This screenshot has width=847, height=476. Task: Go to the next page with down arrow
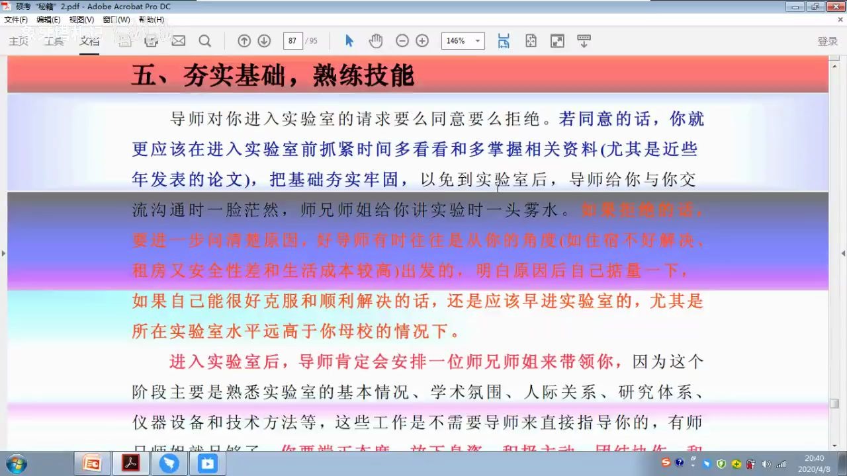tap(264, 40)
